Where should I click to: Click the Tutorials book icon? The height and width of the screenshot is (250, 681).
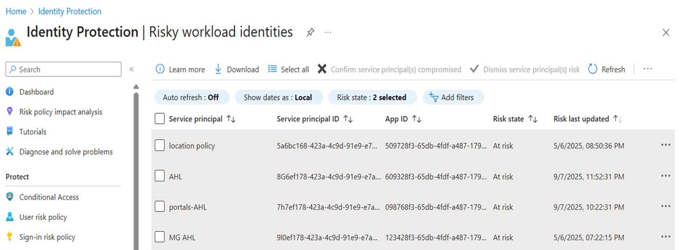[10, 131]
